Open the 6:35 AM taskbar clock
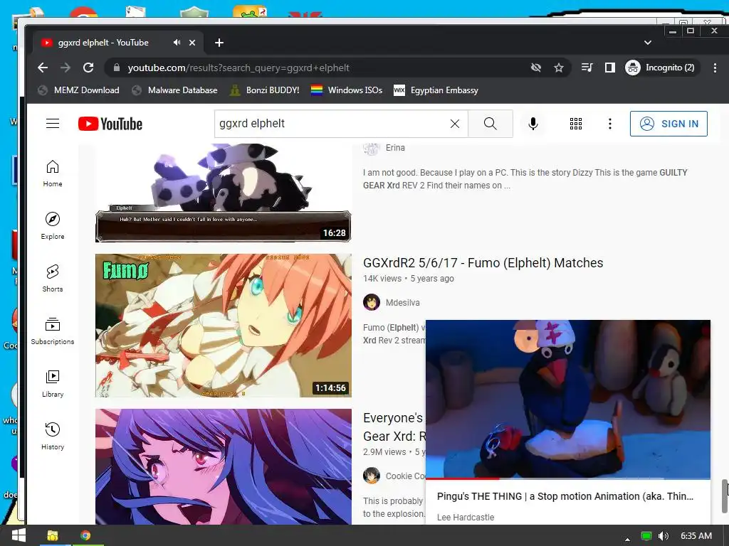Viewport: 729px width, 546px height. (696, 536)
